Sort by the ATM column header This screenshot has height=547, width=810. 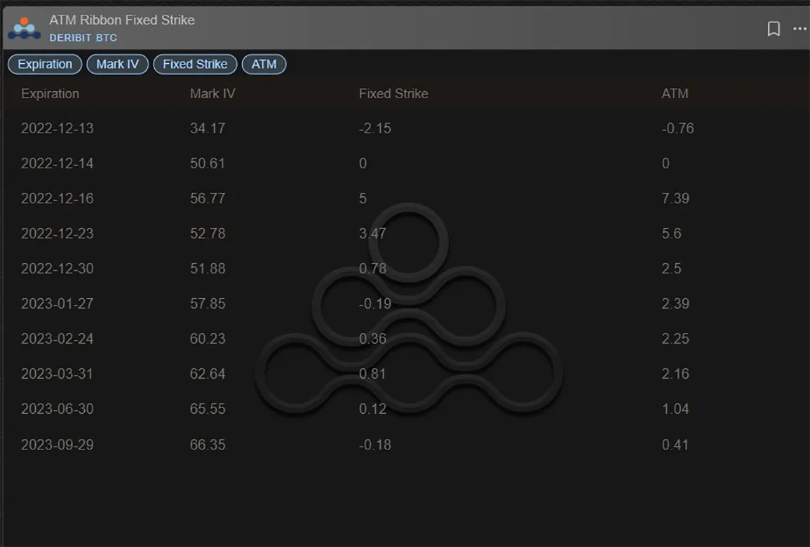pyautogui.click(x=675, y=93)
